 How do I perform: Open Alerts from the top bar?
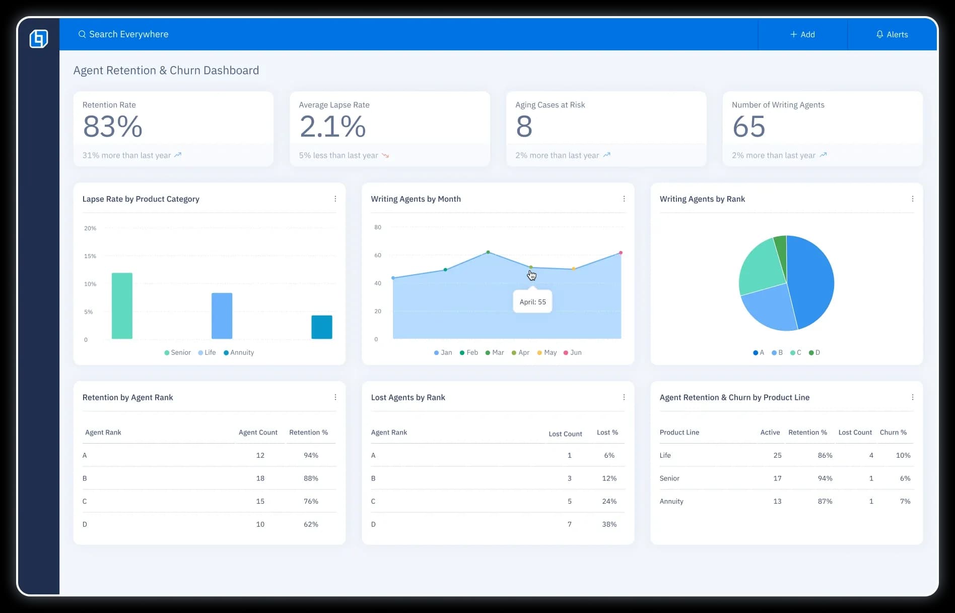(x=892, y=34)
